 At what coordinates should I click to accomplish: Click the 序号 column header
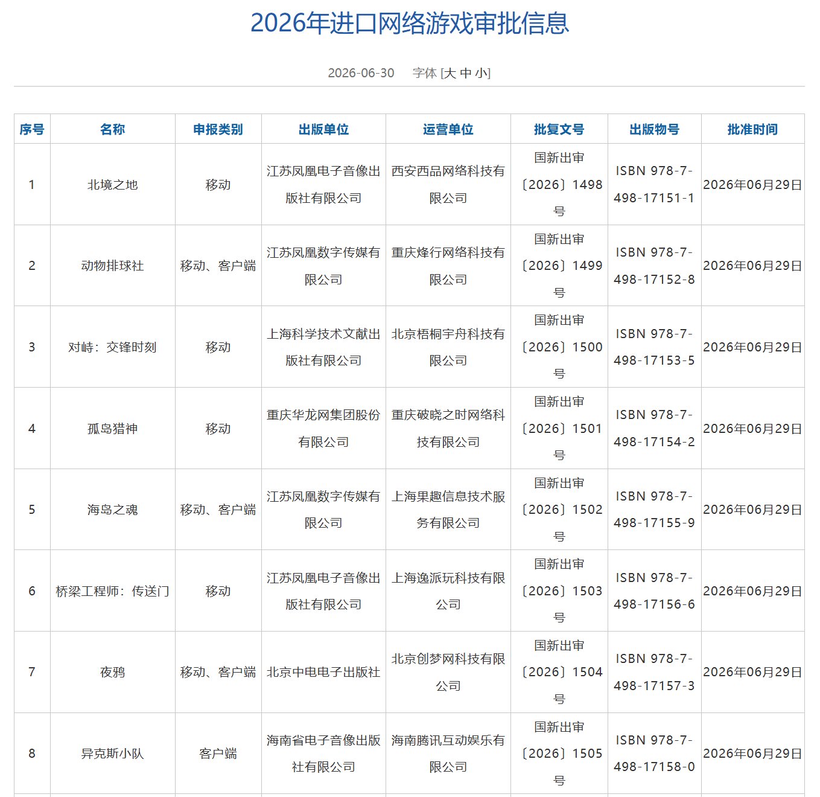coord(32,129)
